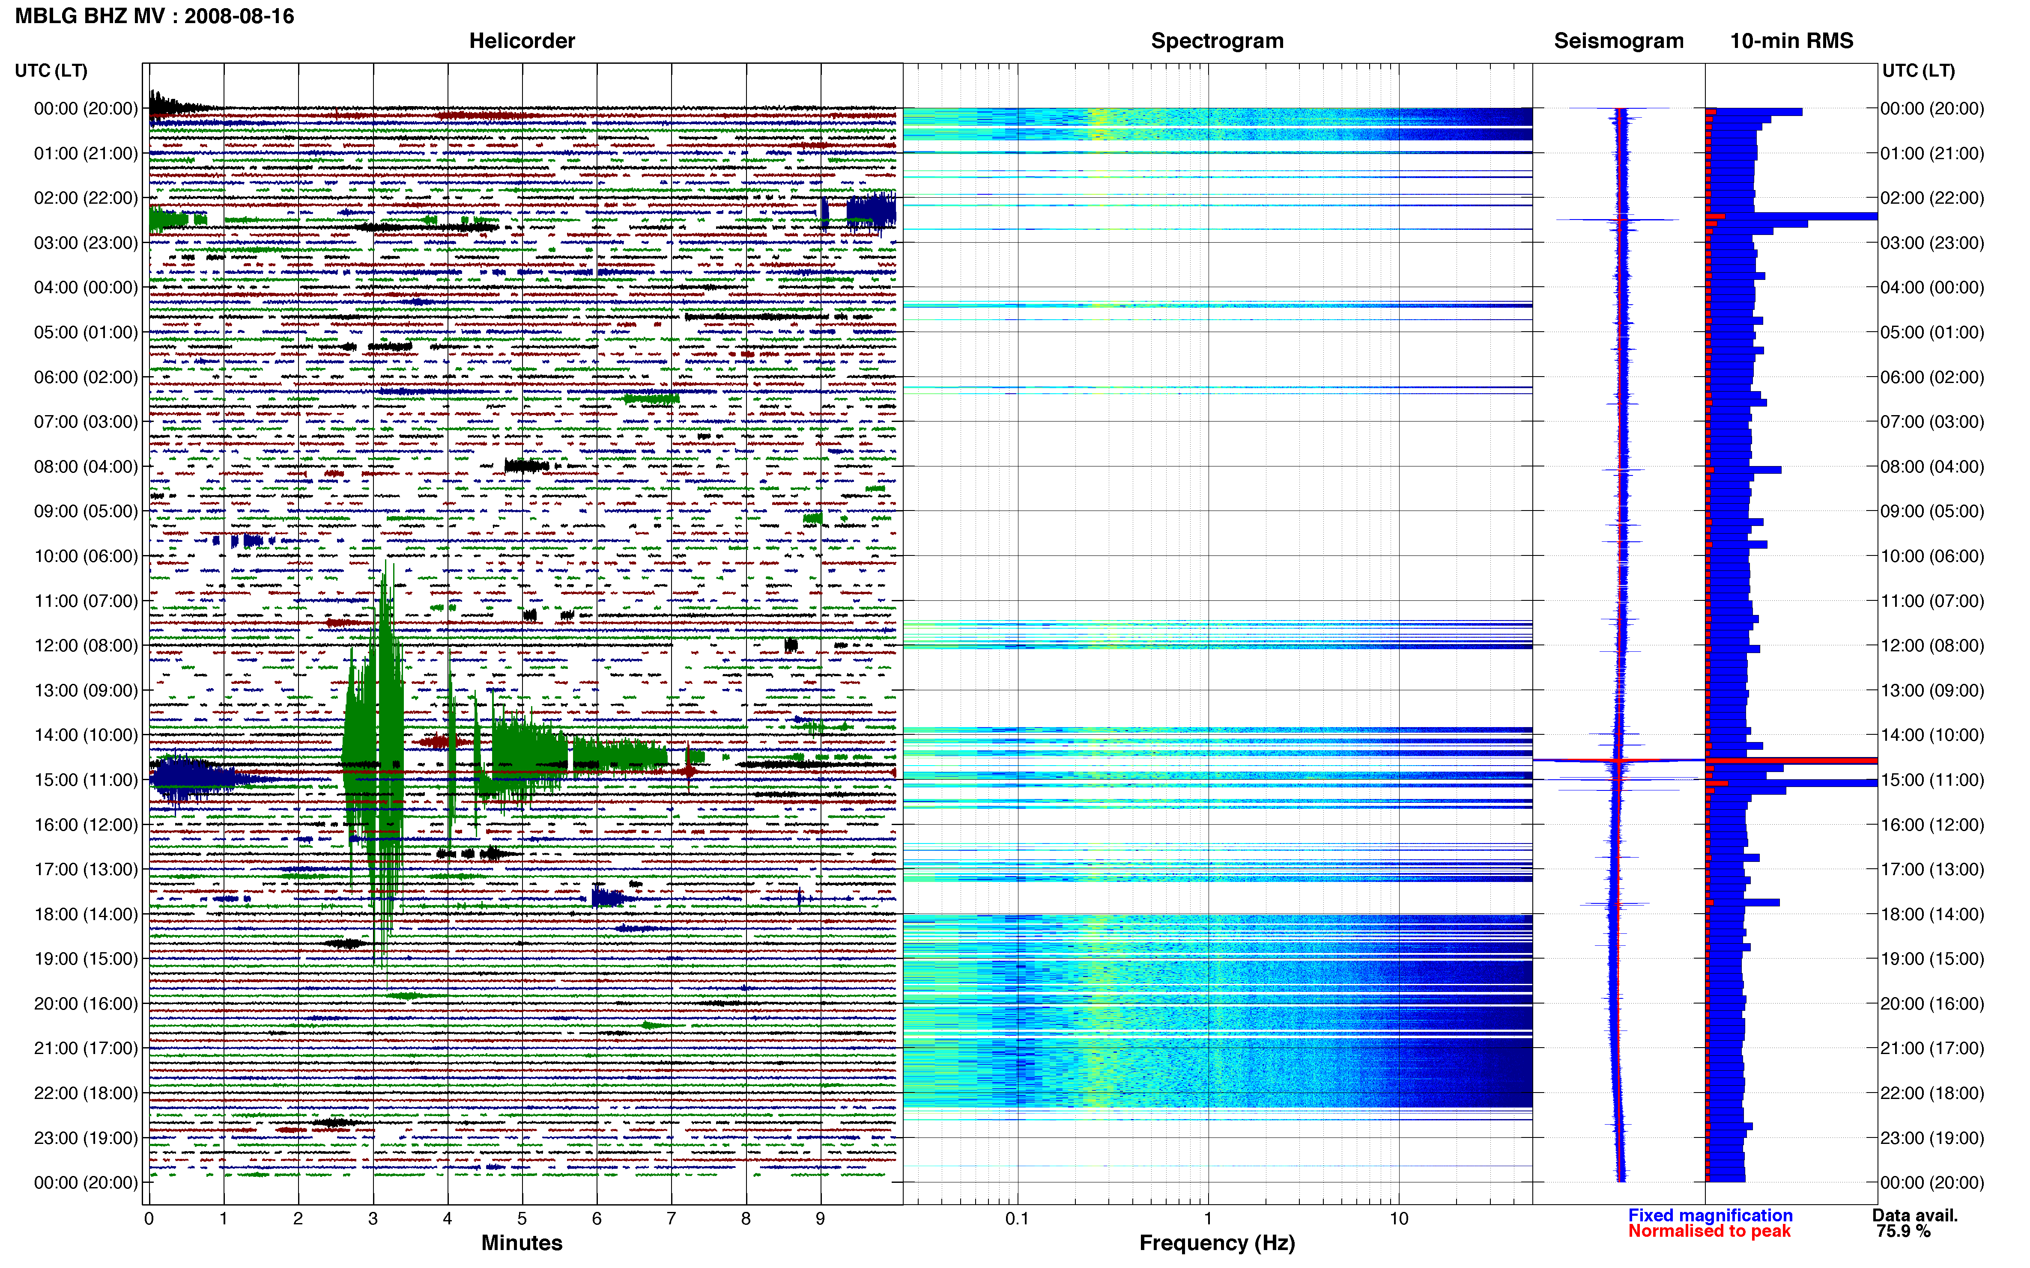Click the "UTC (LT)" label on the right axis
The image size is (2030, 1268).
click(1918, 71)
